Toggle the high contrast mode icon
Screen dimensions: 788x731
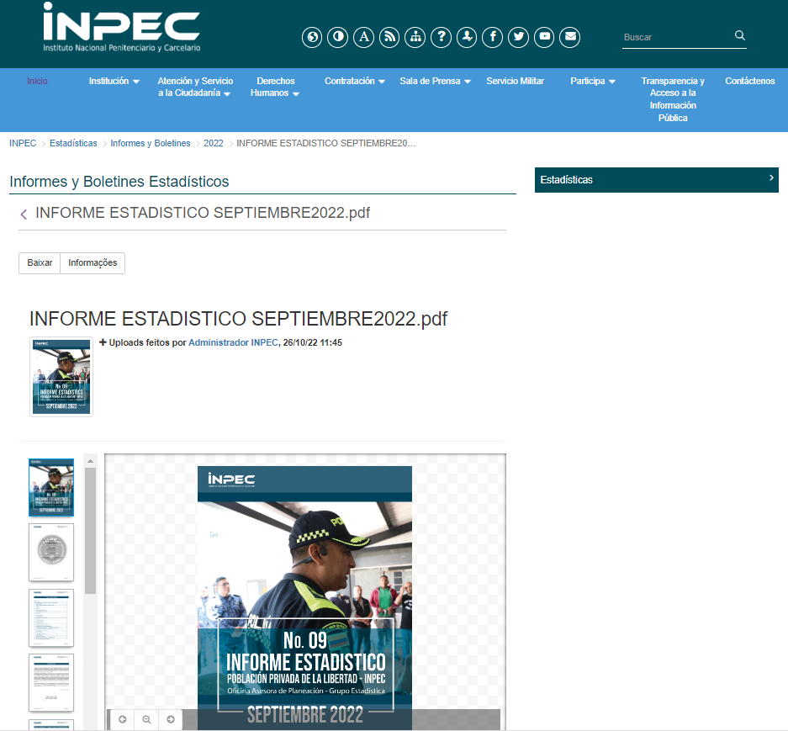point(337,37)
